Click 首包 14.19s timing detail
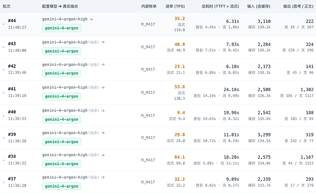The height and width of the screenshot is (194, 316). coord(205,96)
